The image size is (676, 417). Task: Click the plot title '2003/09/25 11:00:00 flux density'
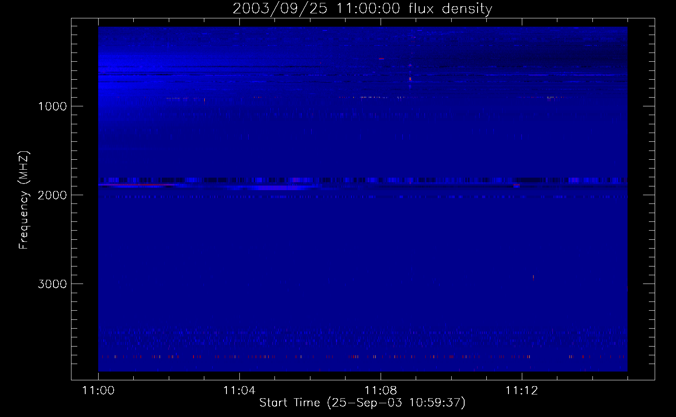click(x=362, y=9)
